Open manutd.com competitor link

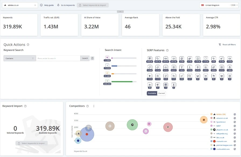tap(222, 141)
